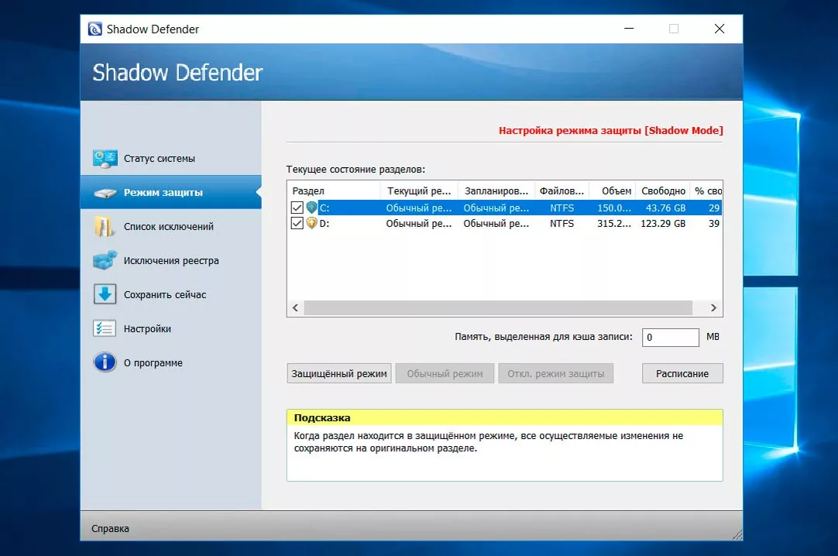Open Список исключений in sidebar
This screenshot has height=556, width=838.
171,226
